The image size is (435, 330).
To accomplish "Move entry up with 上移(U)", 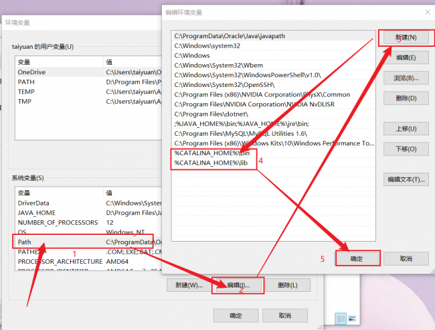I will [406, 129].
